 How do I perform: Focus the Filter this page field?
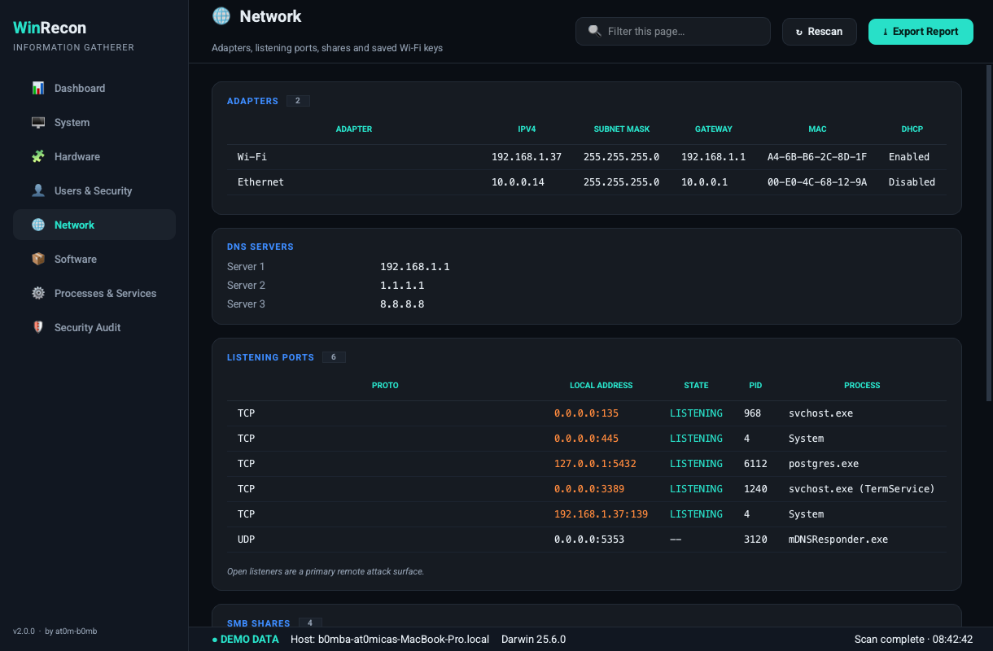pos(673,31)
